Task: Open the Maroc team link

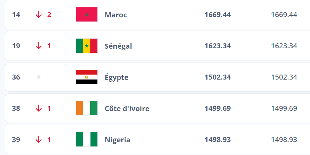Action: 116,15
